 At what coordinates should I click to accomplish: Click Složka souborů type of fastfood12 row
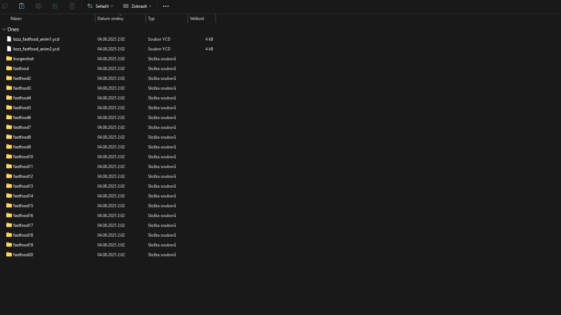[x=162, y=176]
